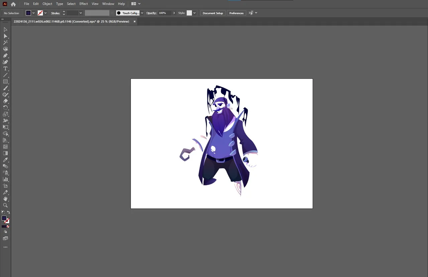Select the Artboard tool

tap(5, 186)
